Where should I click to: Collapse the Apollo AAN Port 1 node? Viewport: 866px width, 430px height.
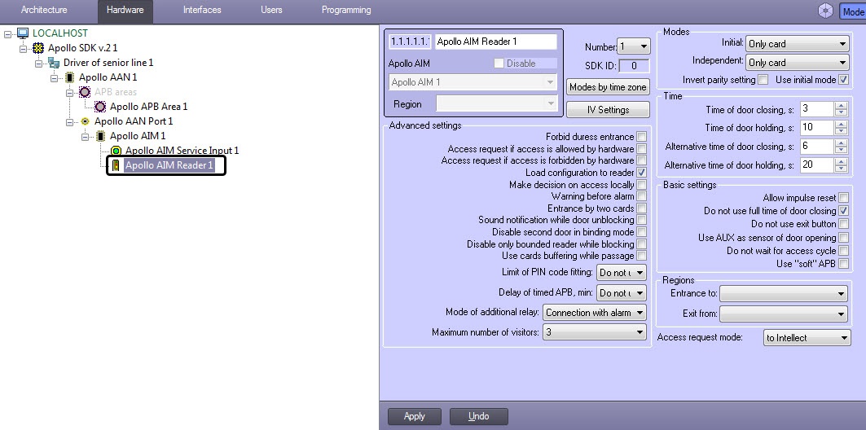click(x=69, y=122)
